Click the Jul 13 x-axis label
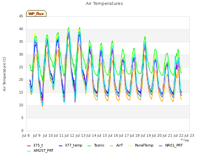This screenshot has height=157, width=209. point(81,136)
